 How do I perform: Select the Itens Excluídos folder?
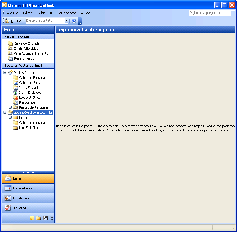click(x=30, y=93)
